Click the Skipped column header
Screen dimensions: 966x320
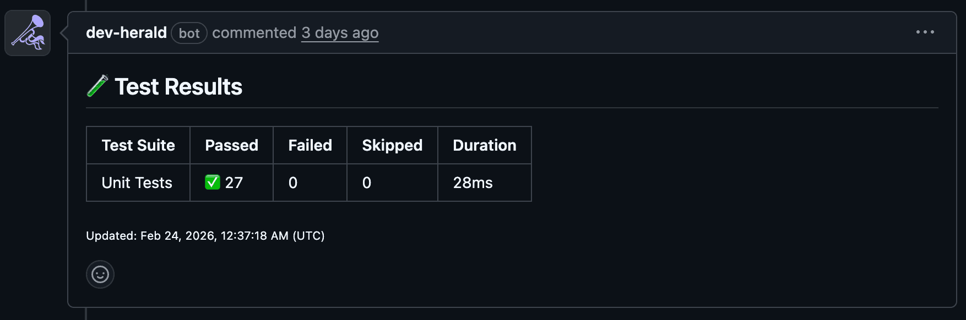click(392, 145)
